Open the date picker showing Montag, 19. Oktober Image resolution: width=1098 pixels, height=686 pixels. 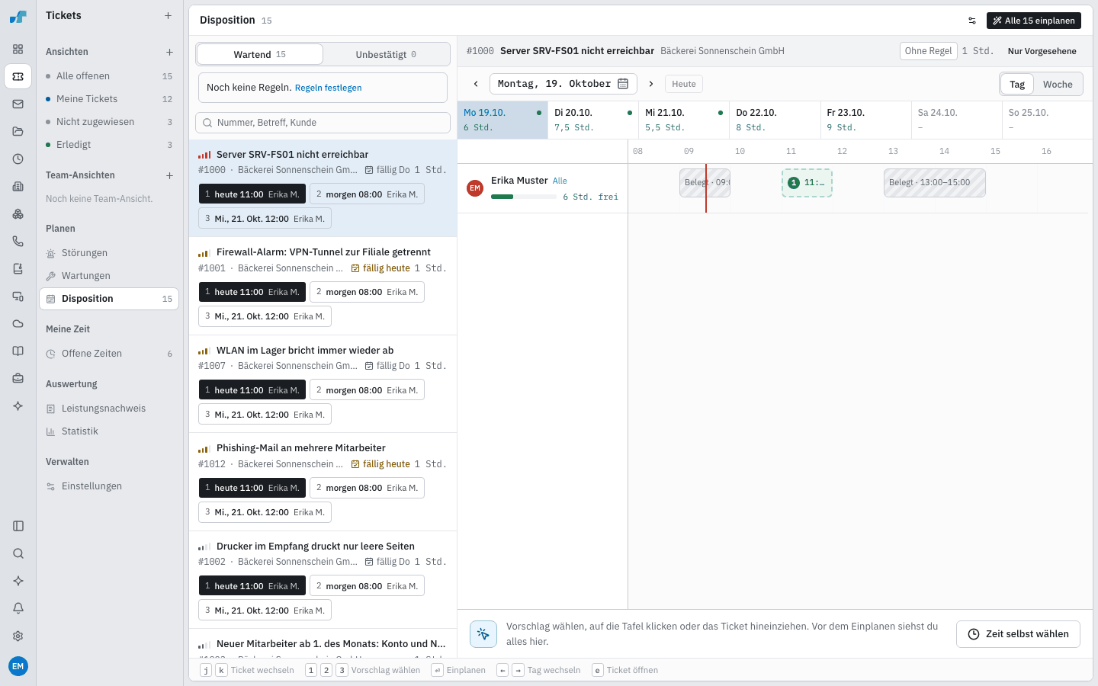pos(563,84)
